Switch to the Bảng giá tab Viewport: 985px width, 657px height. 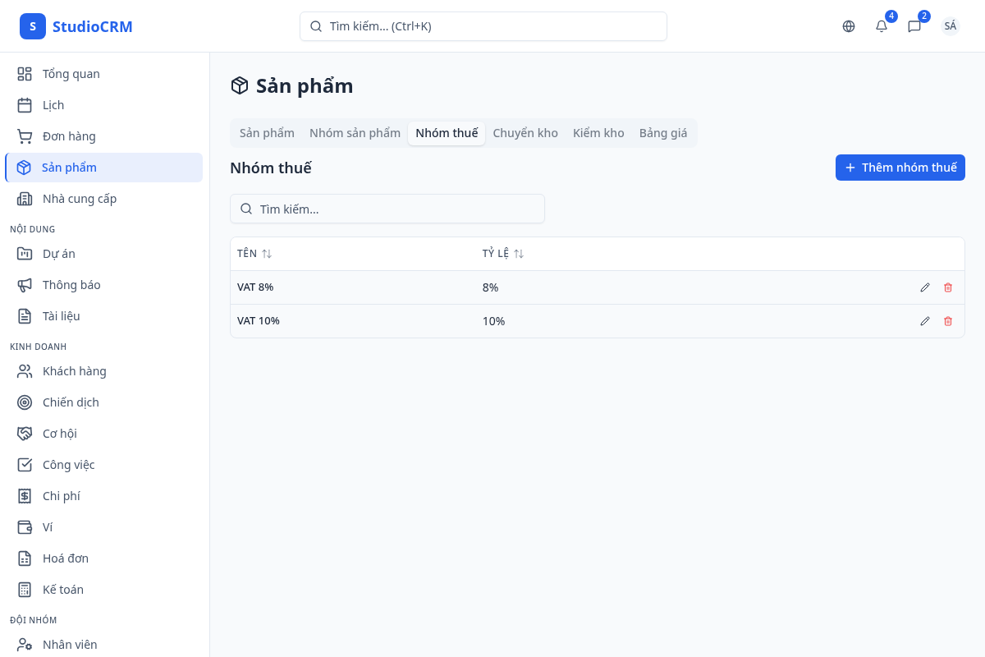(663, 133)
